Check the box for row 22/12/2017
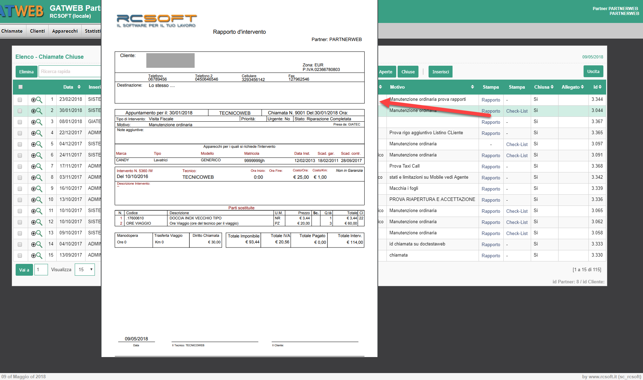Screen dimensions: 643x380 [x=20, y=133]
